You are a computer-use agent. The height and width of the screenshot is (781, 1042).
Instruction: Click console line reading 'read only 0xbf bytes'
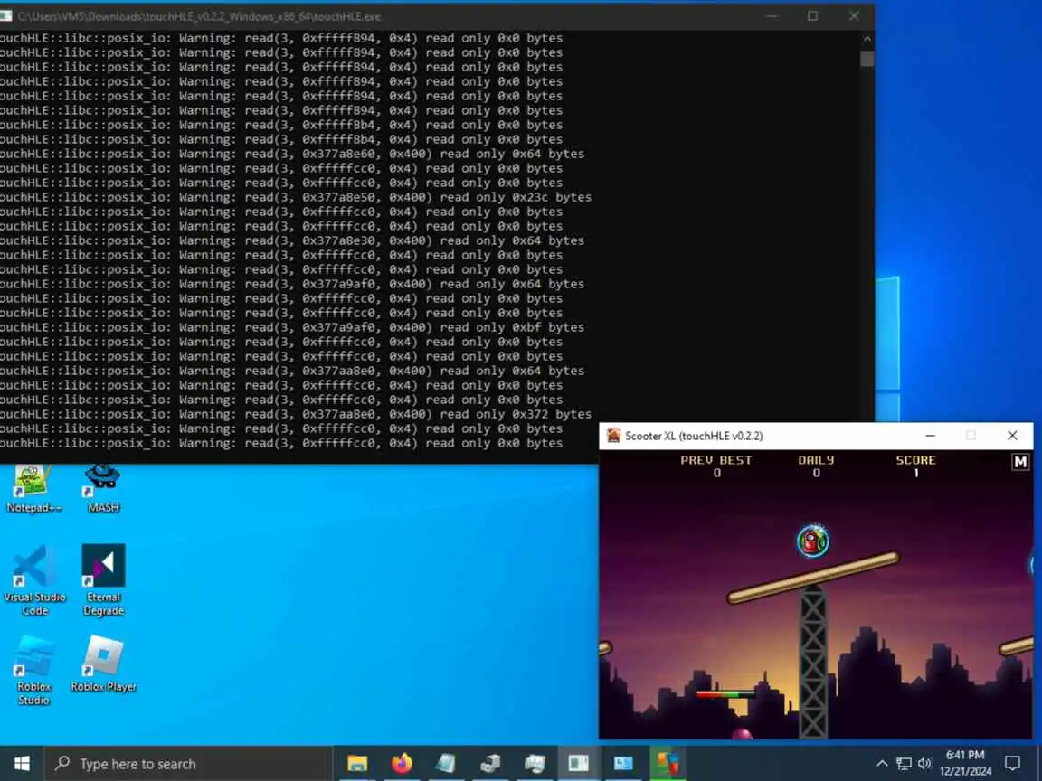(x=292, y=327)
